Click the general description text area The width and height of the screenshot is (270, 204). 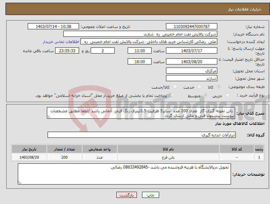(x=141, y=113)
